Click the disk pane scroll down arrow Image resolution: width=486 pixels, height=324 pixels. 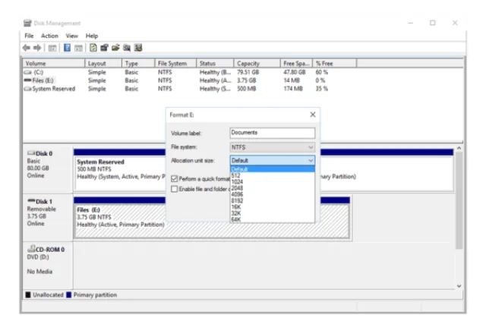point(459,285)
